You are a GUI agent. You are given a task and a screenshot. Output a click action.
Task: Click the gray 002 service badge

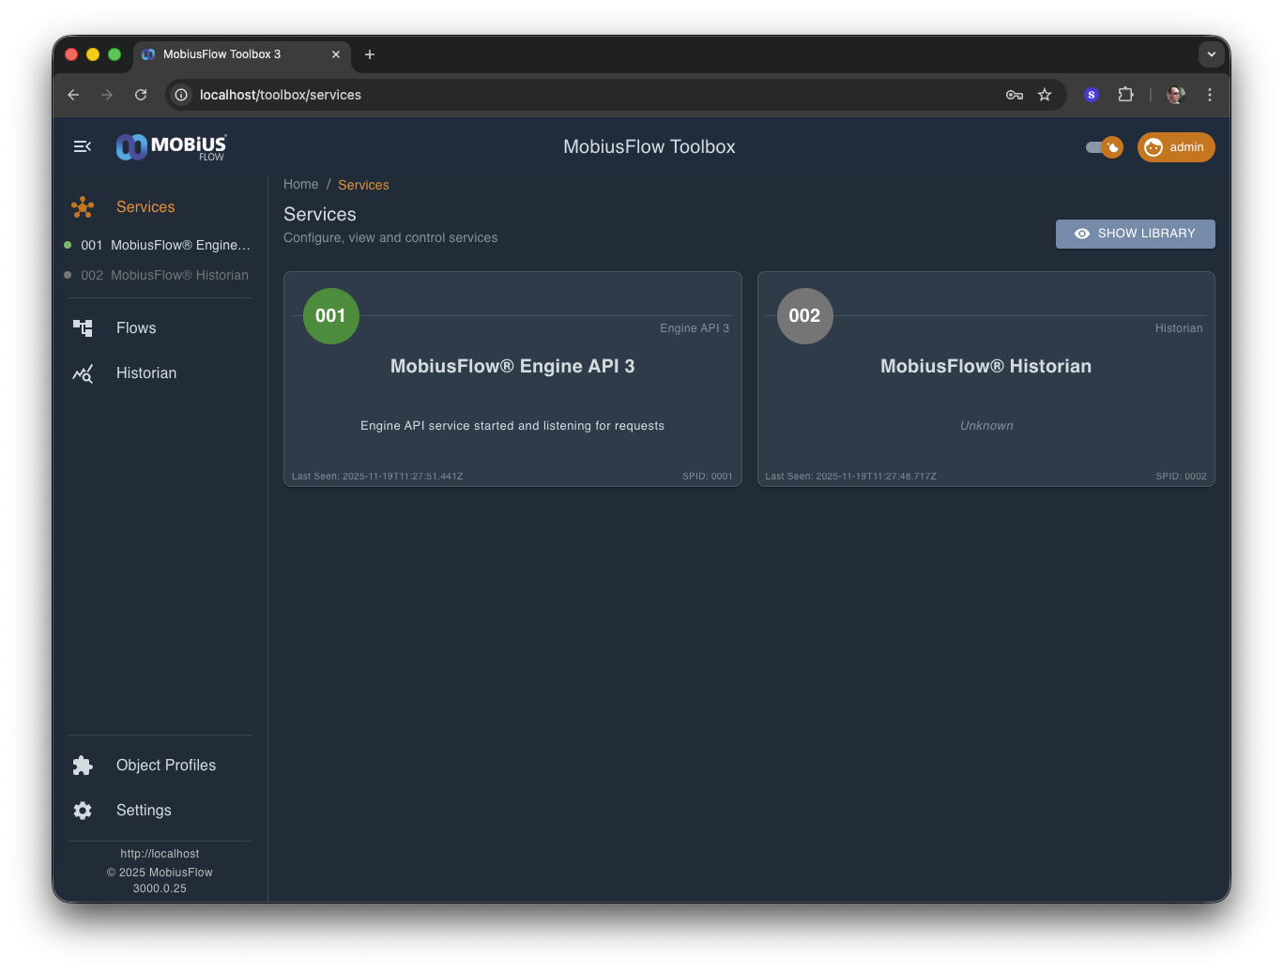(x=804, y=316)
